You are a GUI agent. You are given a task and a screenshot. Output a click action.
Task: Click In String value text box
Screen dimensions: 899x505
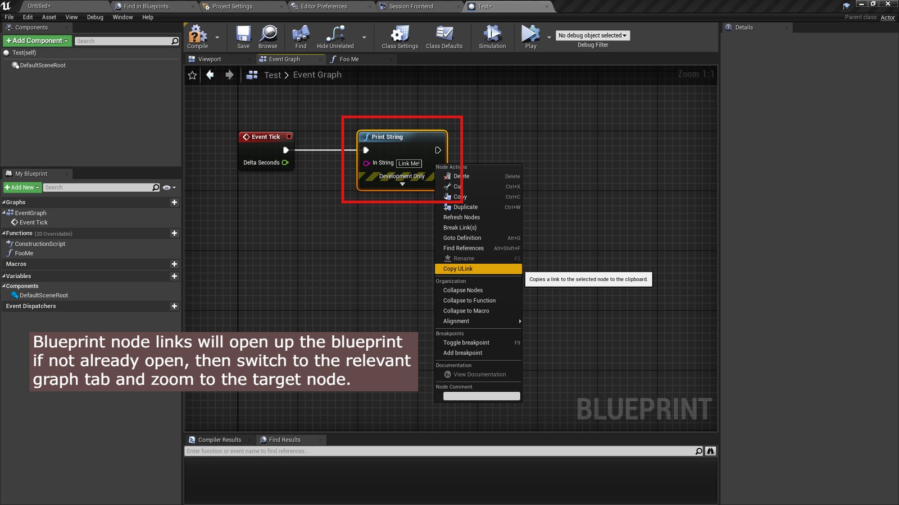tap(409, 163)
